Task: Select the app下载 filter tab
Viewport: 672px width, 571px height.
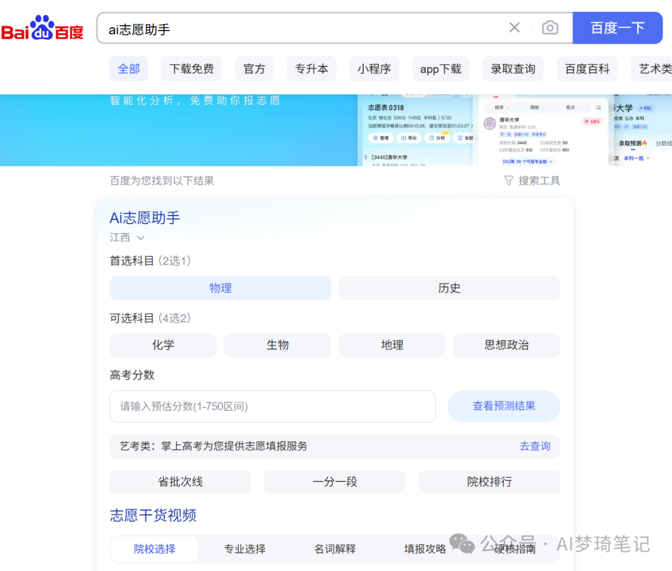Action: pos(441,69)
